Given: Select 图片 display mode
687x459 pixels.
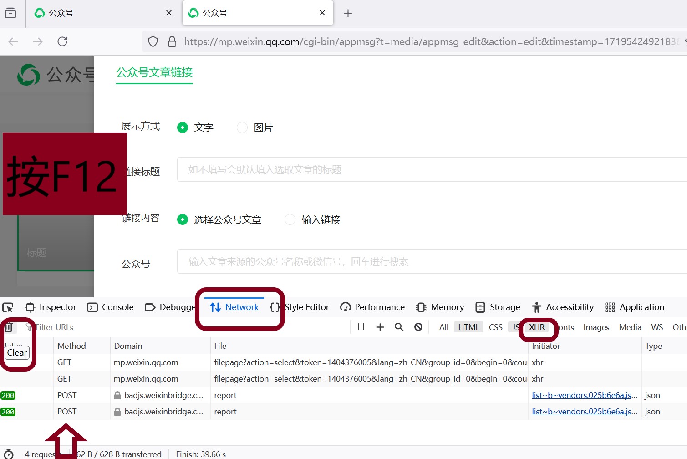Looking at the screenshot, I should (x=242, y=127).
